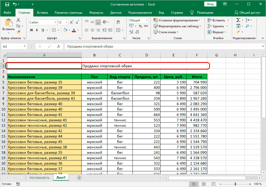Add a new sheet with plus icon

click(x=79, y=177)
